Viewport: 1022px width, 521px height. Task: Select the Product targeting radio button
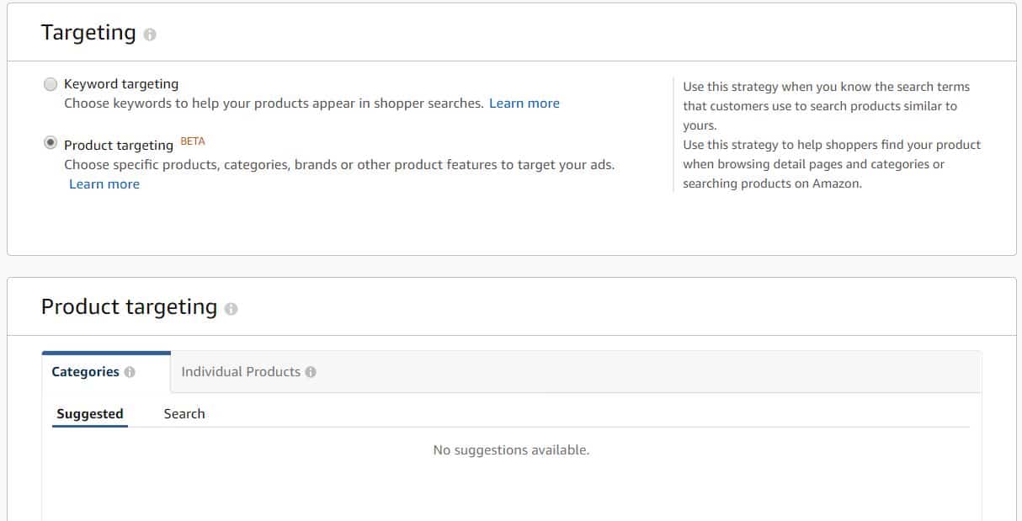[x=51, y=143]
